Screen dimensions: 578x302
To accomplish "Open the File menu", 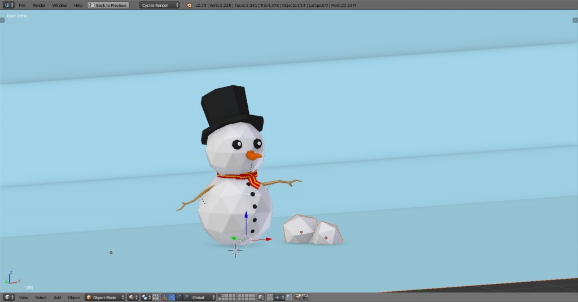I will 22,5.
